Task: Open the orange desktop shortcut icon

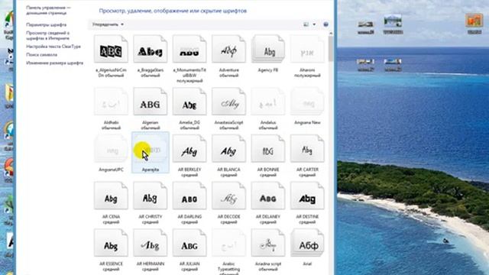Action: [474, 21]
